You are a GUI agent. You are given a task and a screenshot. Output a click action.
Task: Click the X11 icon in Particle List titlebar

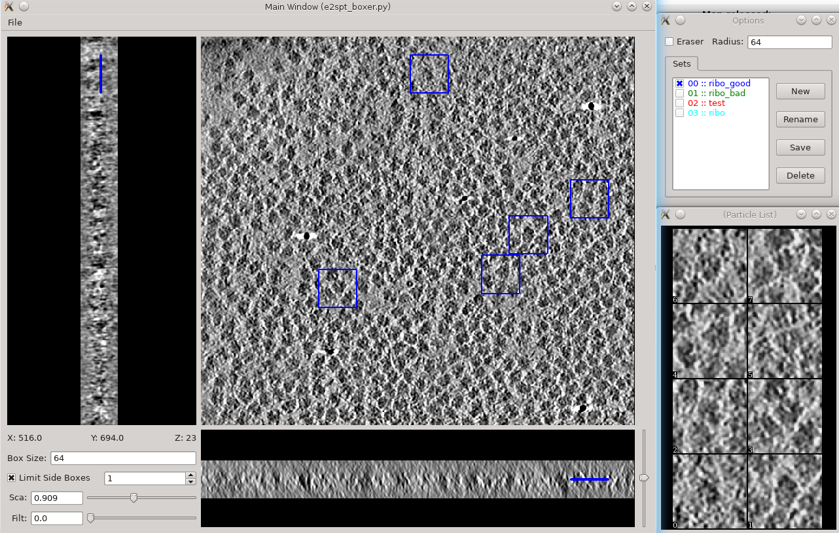[x=666, y=215]
